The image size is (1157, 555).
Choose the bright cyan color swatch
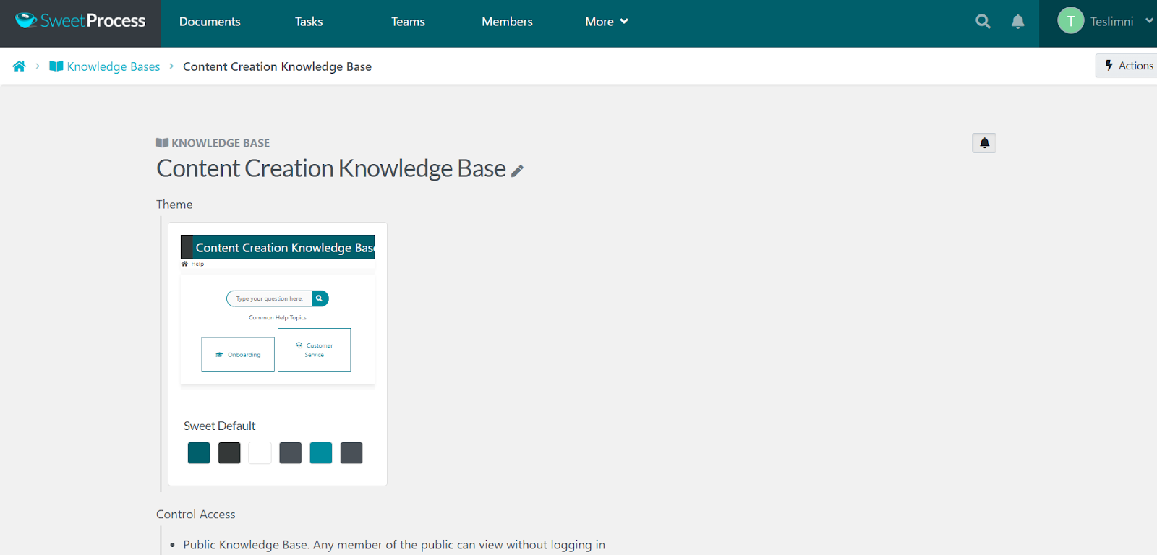coord(320,453)
